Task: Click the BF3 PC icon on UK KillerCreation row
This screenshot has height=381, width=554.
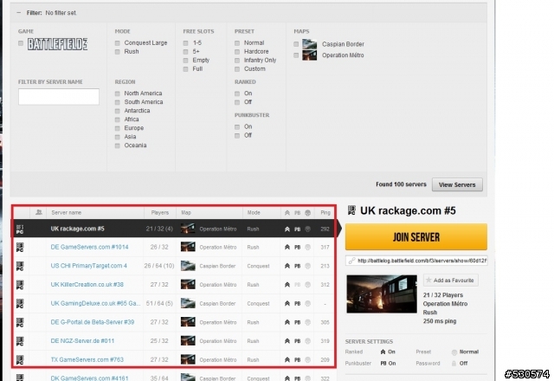Action: click(x=20, y=285)
